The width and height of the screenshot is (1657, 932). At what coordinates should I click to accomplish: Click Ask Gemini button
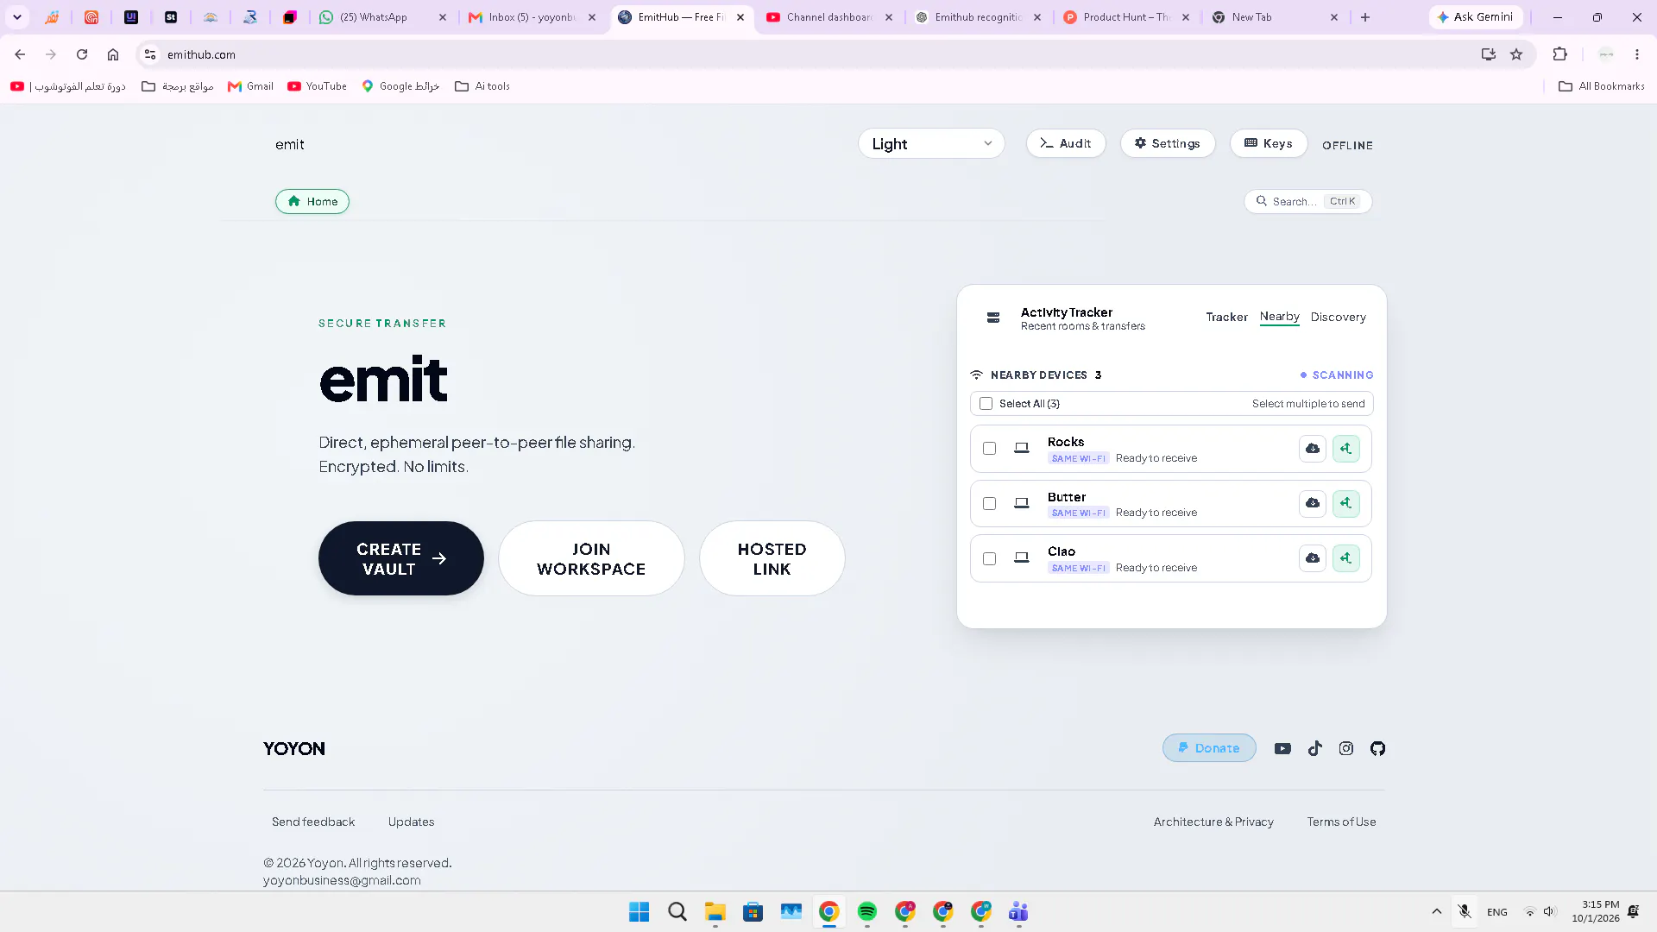1475,17
